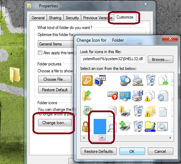Screen dimensions: 181x164
Task: Click the icon list right scroll arrow
Action: pos(171,138)
